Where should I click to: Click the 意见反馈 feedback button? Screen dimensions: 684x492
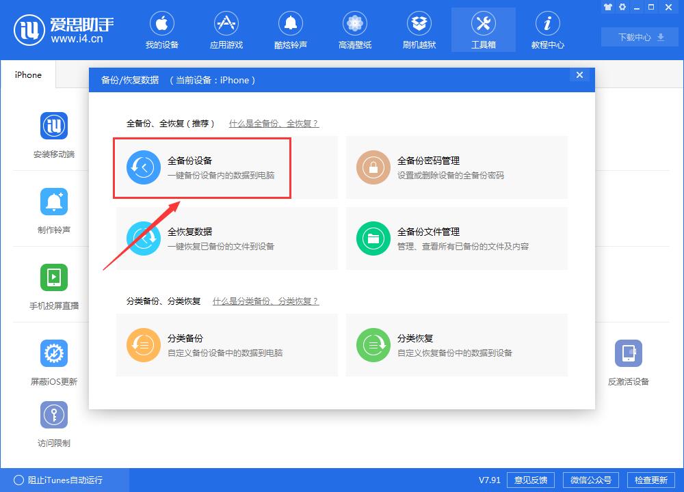point(531,480)
